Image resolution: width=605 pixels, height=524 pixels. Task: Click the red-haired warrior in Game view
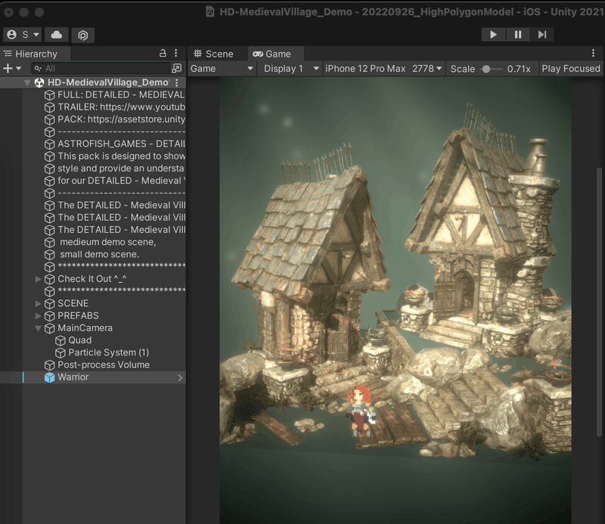tap(360, 410)
